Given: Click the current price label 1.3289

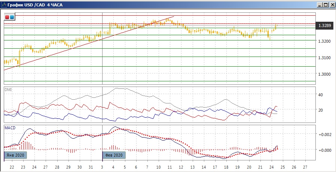Looking at the screenshot, I should click(324, 26).
